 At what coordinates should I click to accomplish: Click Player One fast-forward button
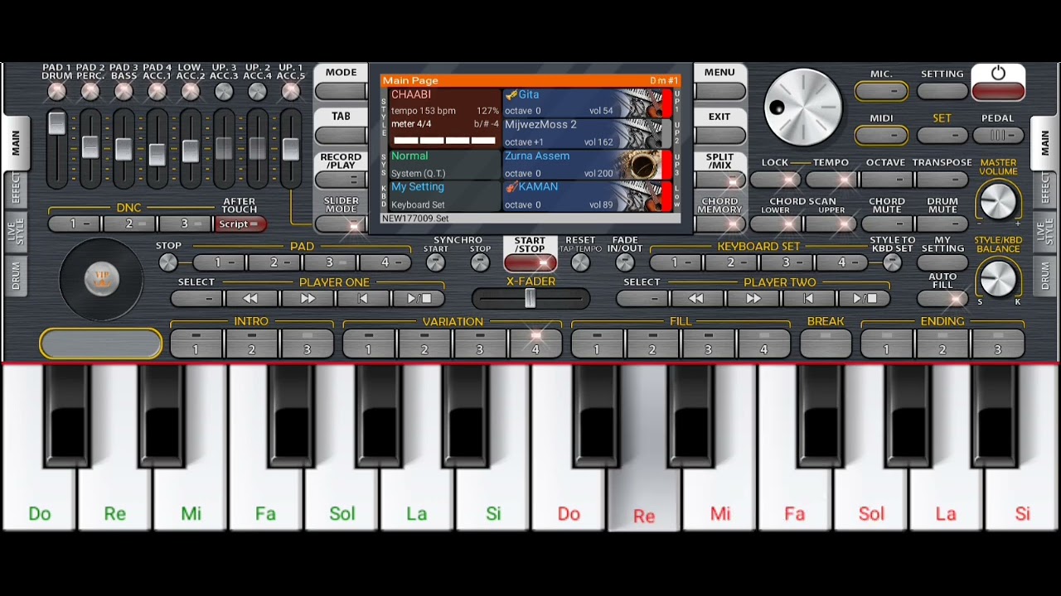[x=307, y=299]
